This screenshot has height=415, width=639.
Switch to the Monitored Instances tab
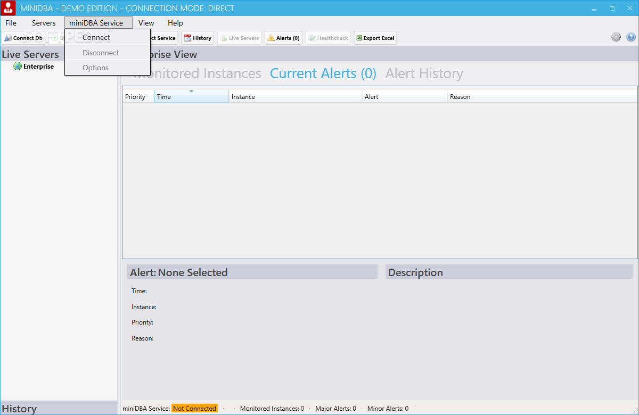pos(197,73)
